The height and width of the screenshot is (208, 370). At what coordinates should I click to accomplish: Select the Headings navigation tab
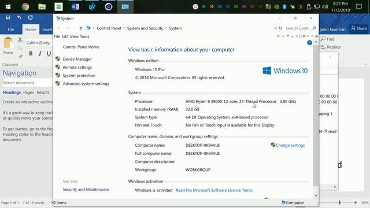click(12, 92)
